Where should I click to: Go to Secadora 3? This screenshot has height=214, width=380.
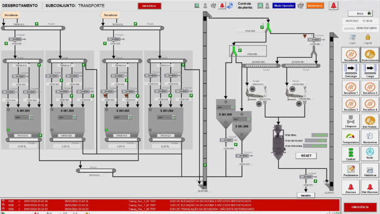coord(351,105)
